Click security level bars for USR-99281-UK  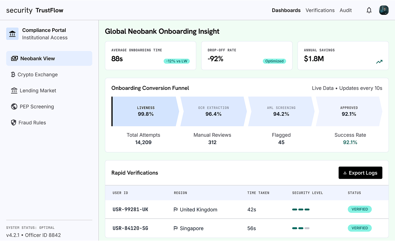point(301,210)
